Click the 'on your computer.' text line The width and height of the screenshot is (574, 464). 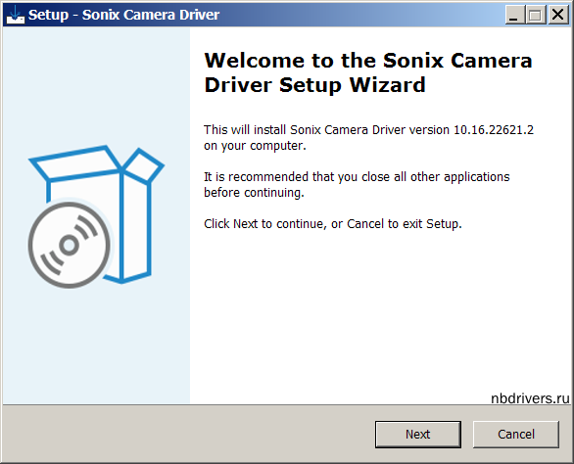pyautogui.click(x=255, y=146)
